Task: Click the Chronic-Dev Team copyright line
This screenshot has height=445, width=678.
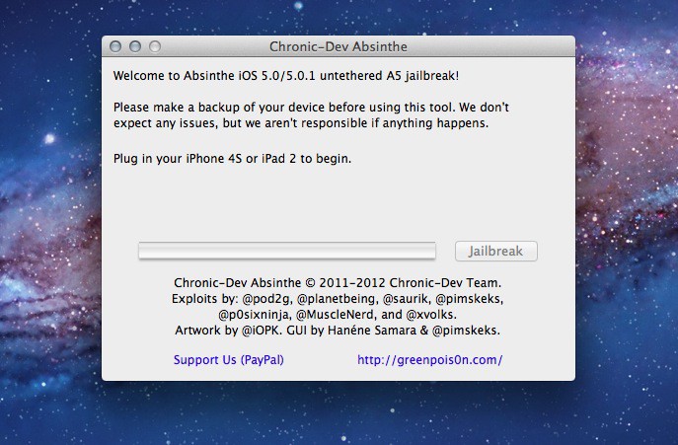Action: coord(338,282)
